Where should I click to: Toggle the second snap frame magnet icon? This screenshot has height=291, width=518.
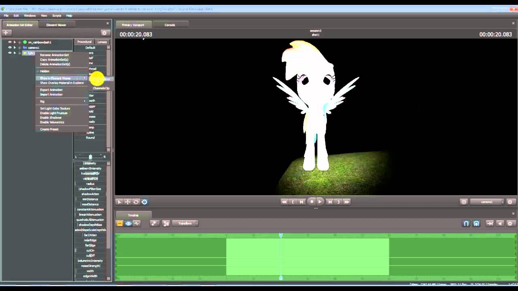coord(476,223)
